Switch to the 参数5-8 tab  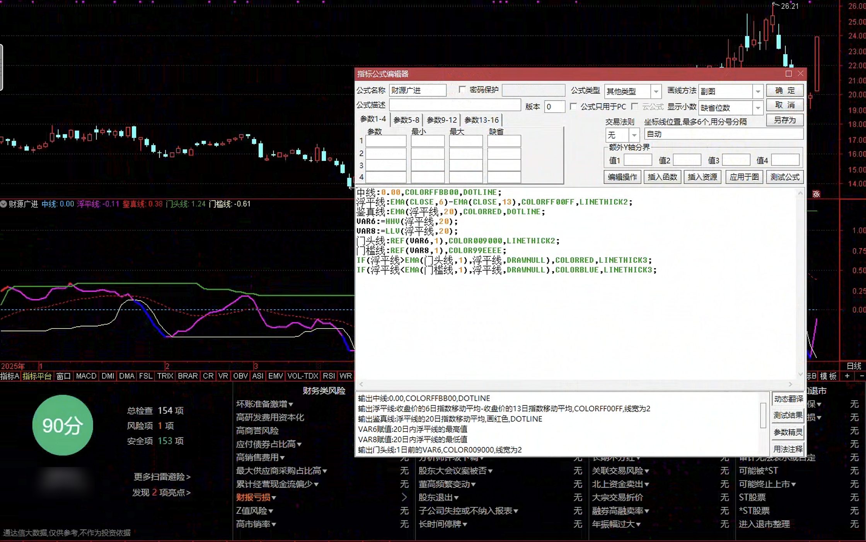tap(406, 120)
